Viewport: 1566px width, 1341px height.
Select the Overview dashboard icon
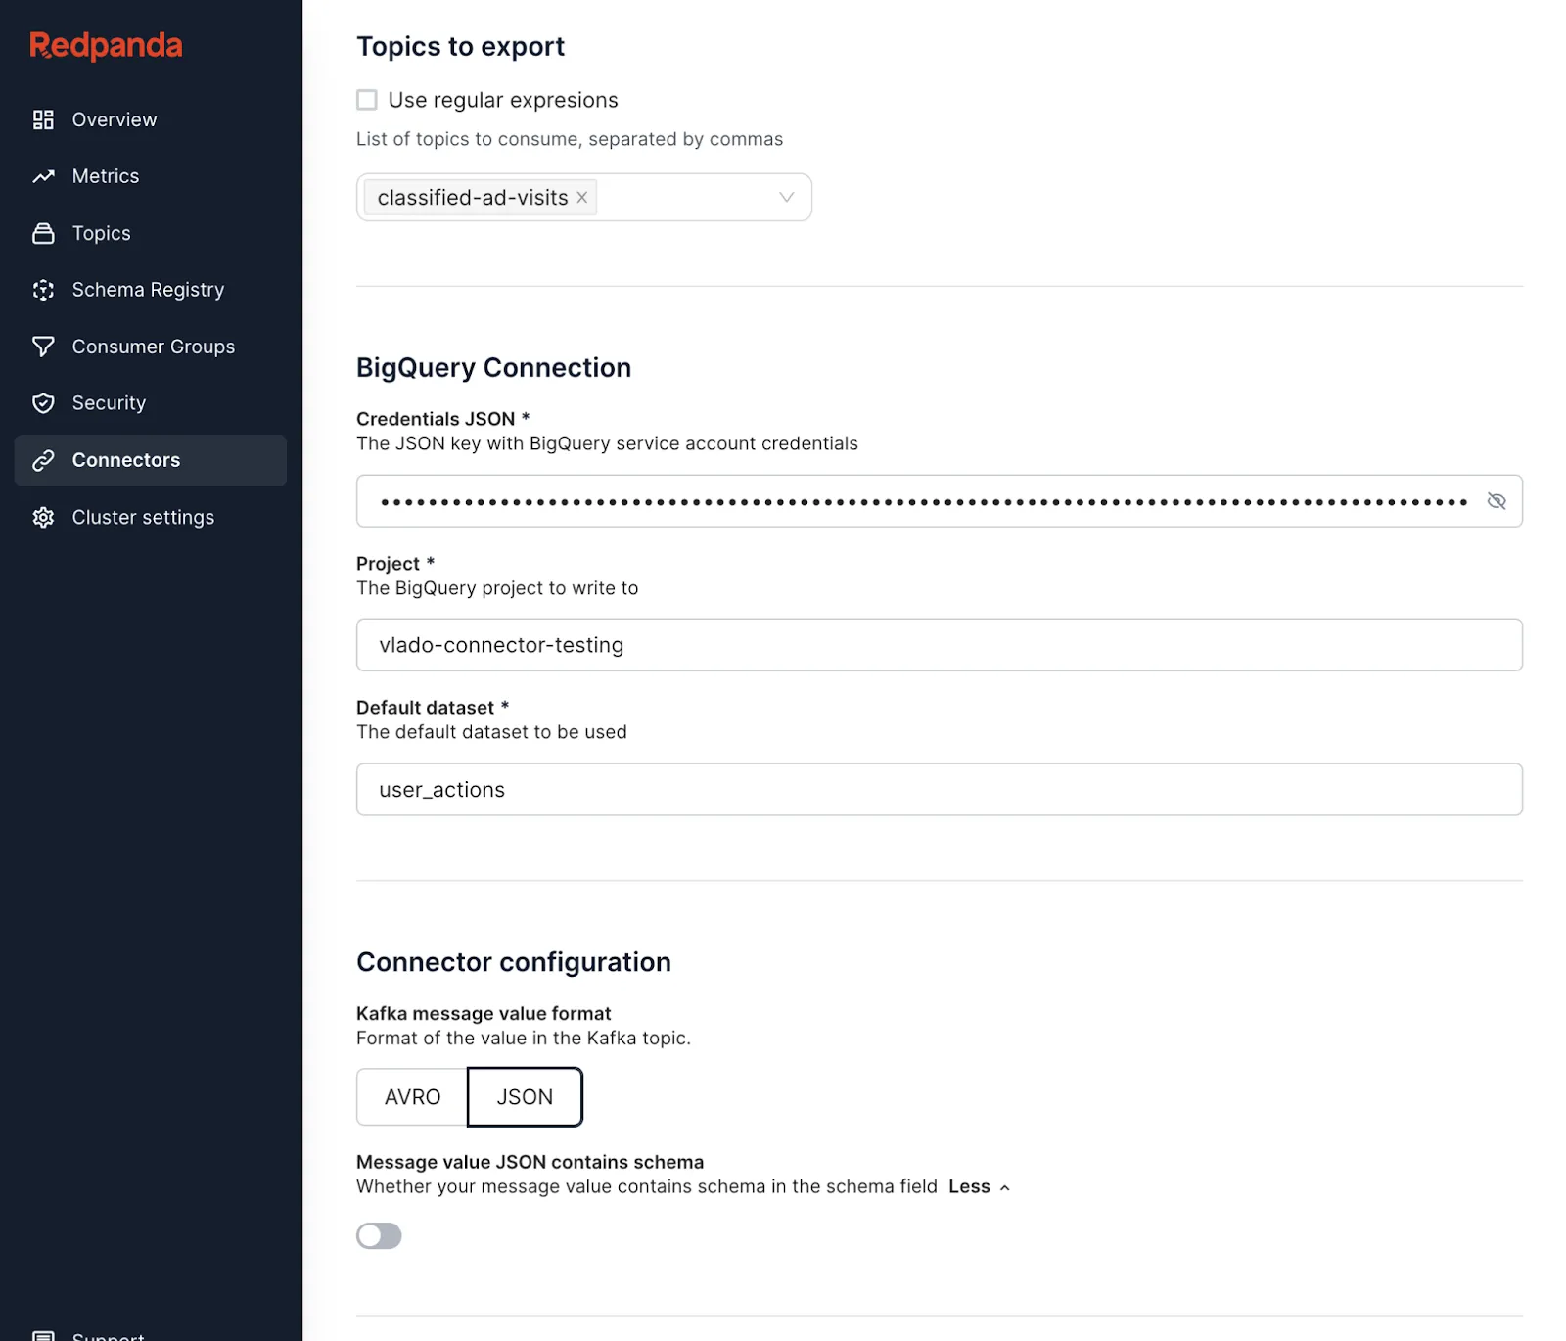click(43, 118)
